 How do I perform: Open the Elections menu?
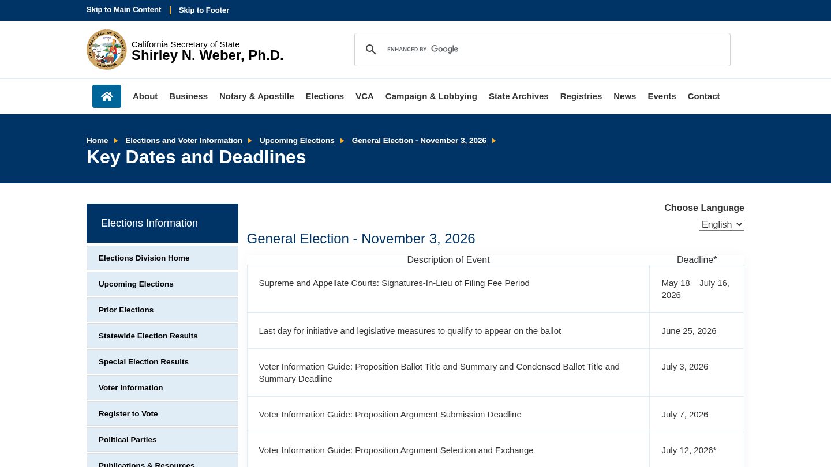(324, 96)
